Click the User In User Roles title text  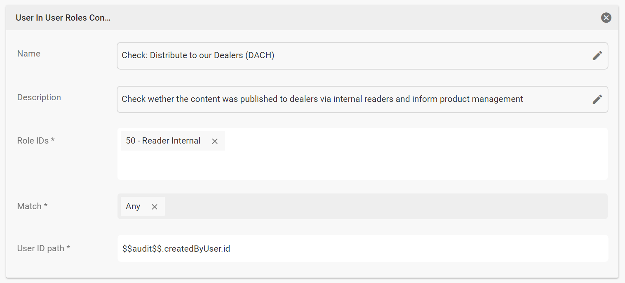[63, 18]
